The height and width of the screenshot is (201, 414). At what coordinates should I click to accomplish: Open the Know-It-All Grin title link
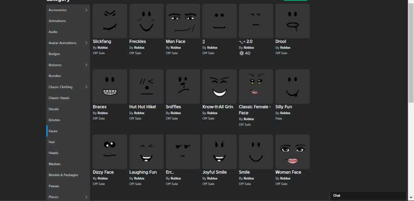coord(218,107)
